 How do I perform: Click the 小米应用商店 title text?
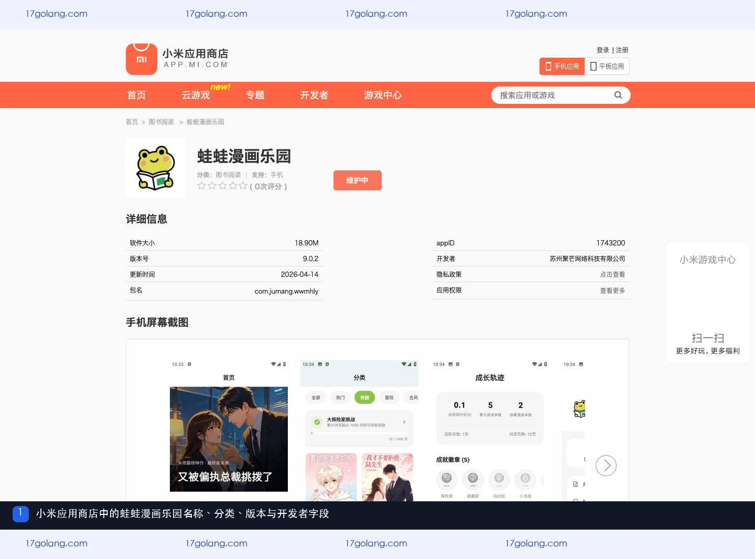[196, 53]
